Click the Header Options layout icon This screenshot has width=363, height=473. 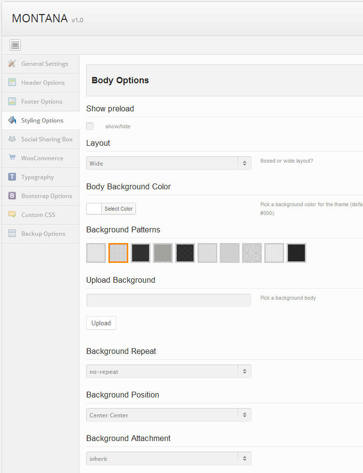pos(12,83)
